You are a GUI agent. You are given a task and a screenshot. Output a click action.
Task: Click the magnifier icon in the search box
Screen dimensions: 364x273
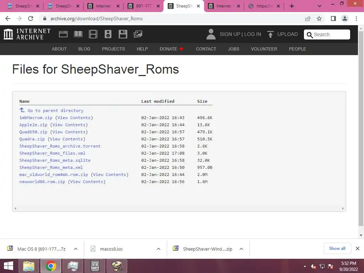pyautogui.click(x=310, y=35)
